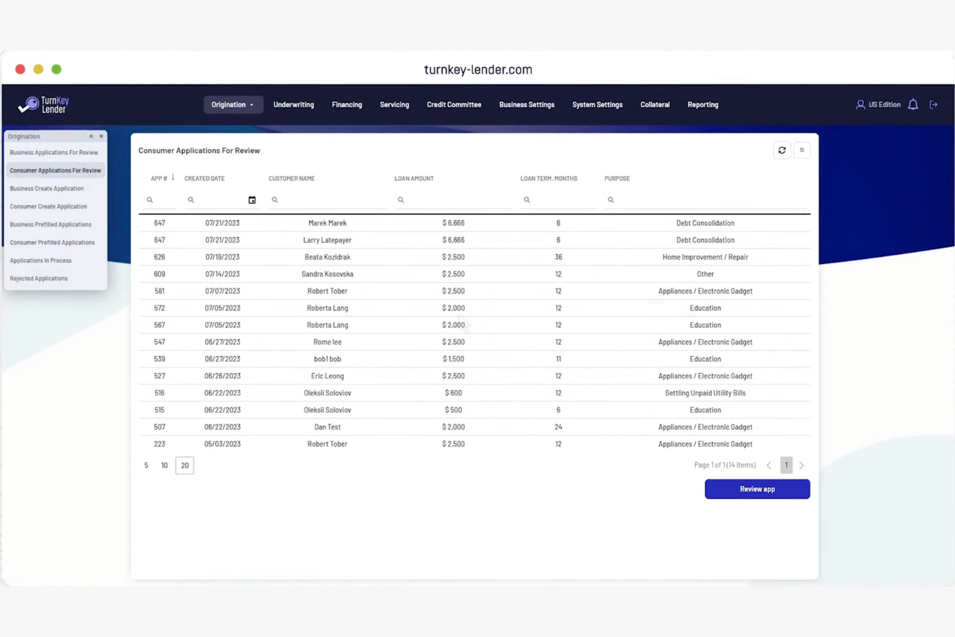The image size is (955, 637).
Task: Open notifications via the bell icon
Action: [913, 104]
